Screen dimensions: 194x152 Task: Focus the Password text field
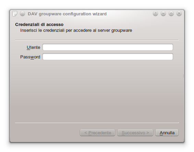click(x=108, y=57)
